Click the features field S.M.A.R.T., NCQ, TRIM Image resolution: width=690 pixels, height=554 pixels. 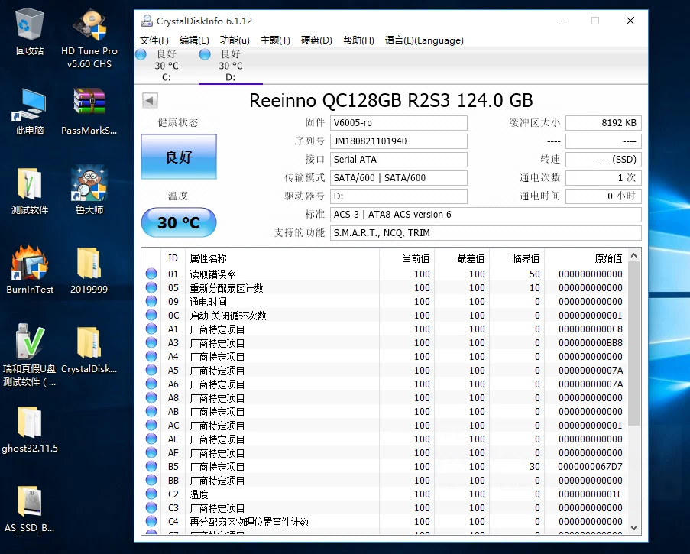coord(485,233)
